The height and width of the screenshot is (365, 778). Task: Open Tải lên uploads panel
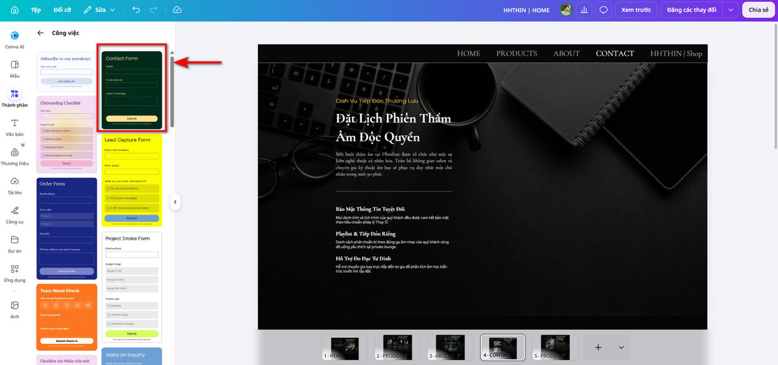[14, 185]
